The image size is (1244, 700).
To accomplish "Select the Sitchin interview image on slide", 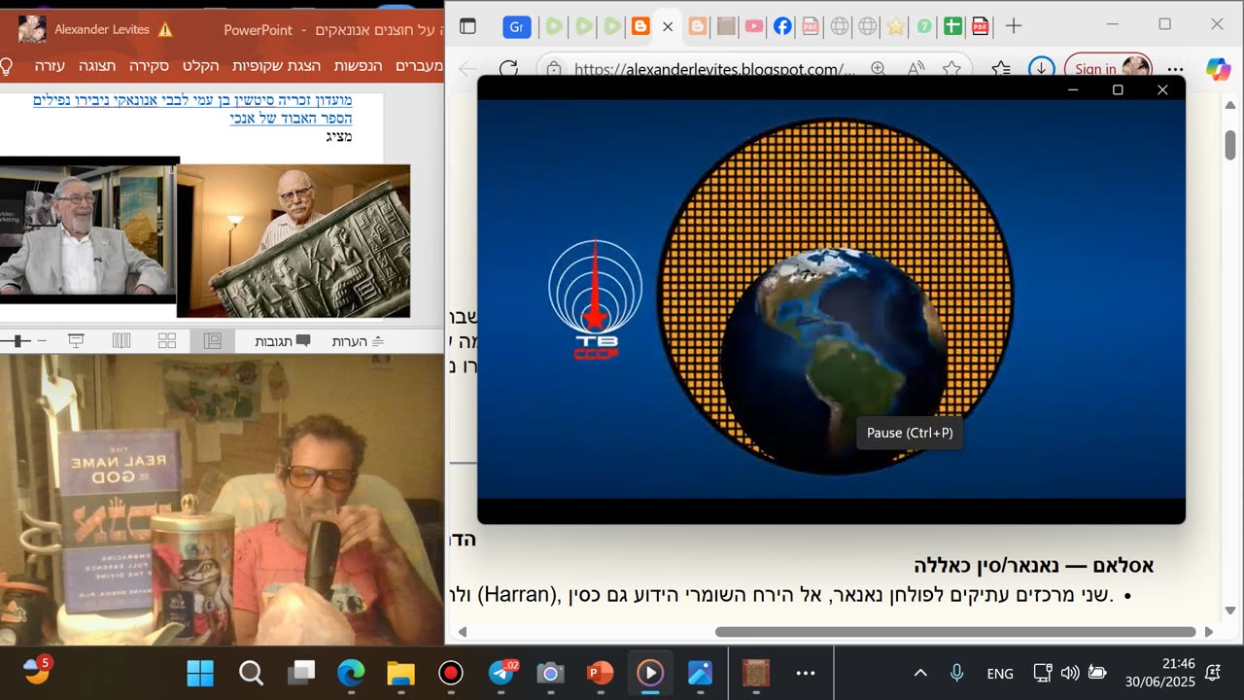I will pyautogui.click(x=87, y=229).
